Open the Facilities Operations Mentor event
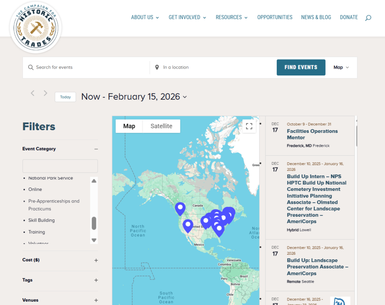Screen dimensions: 385x305 pyautogui.click(x=312, y=134)
